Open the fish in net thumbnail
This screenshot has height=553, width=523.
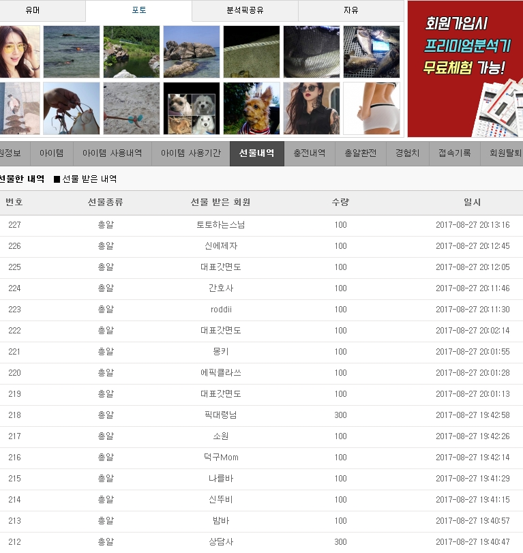pyautogui.click(x=312, y=52)
